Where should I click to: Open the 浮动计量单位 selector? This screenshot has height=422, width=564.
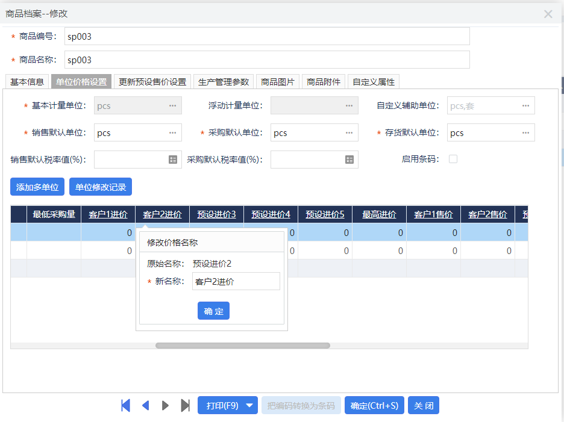[x=349, y=105]
